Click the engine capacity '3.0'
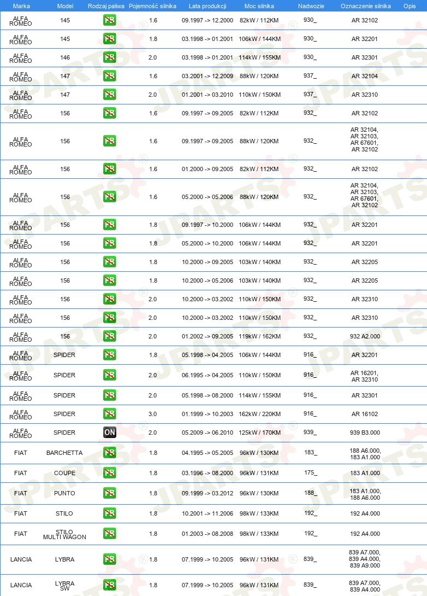 (x=152, y=414)
